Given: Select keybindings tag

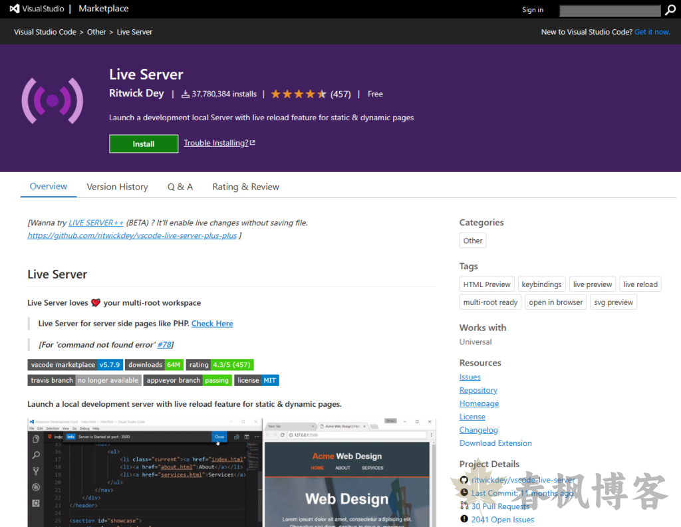Looking at the screenshot, I should 541,284.
